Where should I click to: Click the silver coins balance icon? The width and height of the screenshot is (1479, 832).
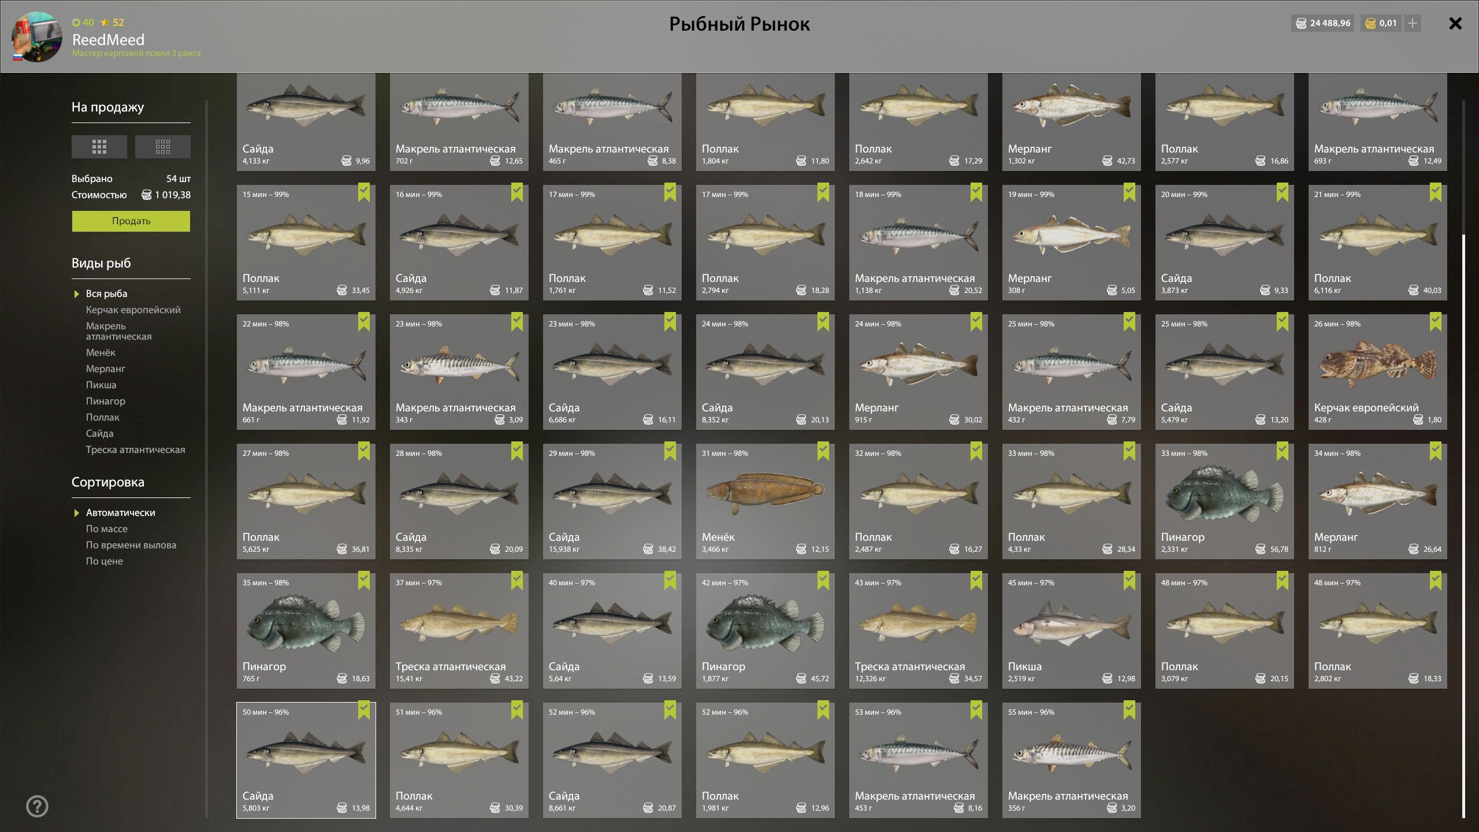1301,23
